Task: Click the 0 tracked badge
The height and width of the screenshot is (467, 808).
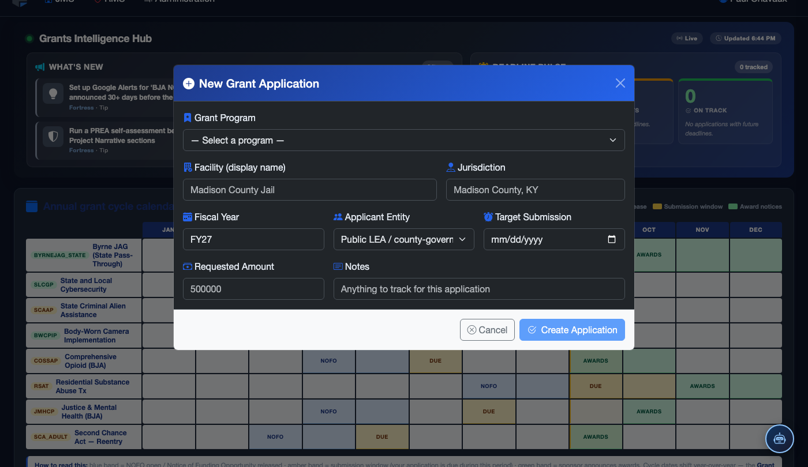Action: pyautogui.click(x=754, y=67)
